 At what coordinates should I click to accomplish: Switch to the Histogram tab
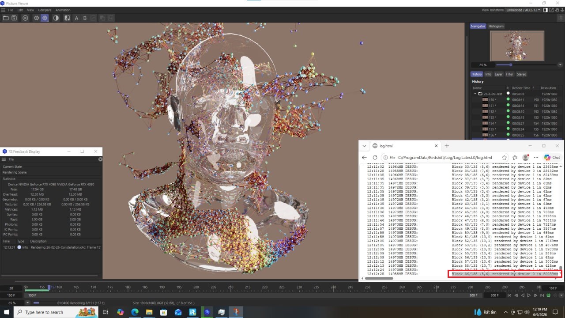click(x=496, y=26)
